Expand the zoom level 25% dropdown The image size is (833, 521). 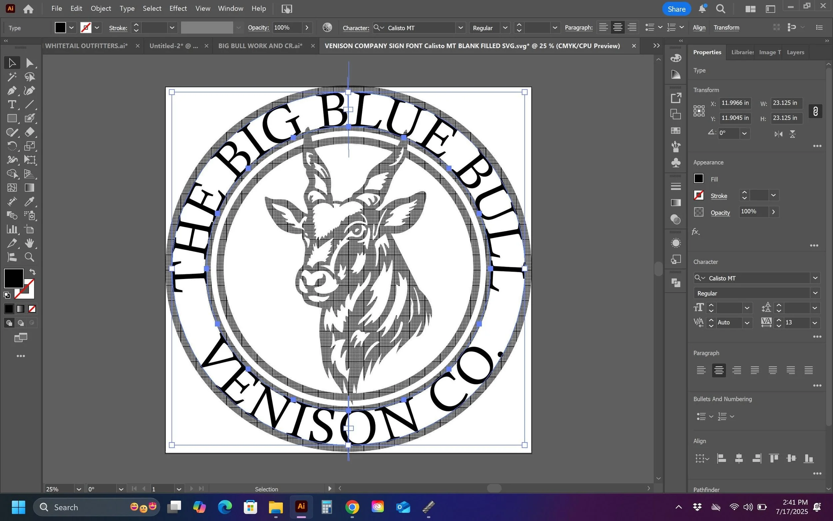79,489
